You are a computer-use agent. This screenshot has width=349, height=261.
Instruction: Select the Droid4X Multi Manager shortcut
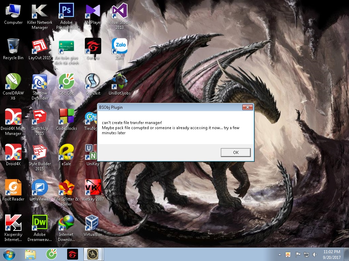pos(13,122)
